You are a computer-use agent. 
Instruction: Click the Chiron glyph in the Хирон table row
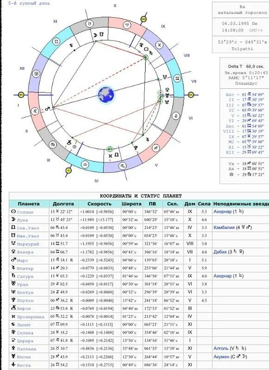tap(13, 308)
